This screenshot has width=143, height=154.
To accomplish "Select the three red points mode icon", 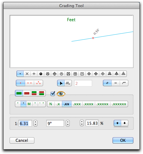I will point(38,83).
